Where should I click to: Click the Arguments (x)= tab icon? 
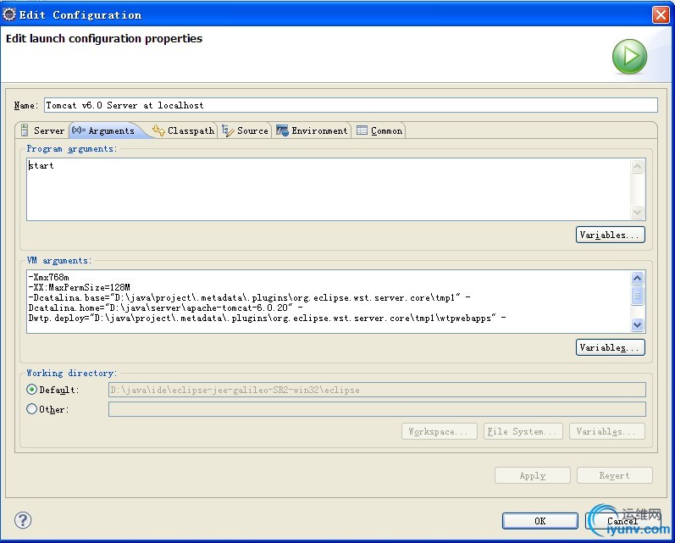coord(79,130)
